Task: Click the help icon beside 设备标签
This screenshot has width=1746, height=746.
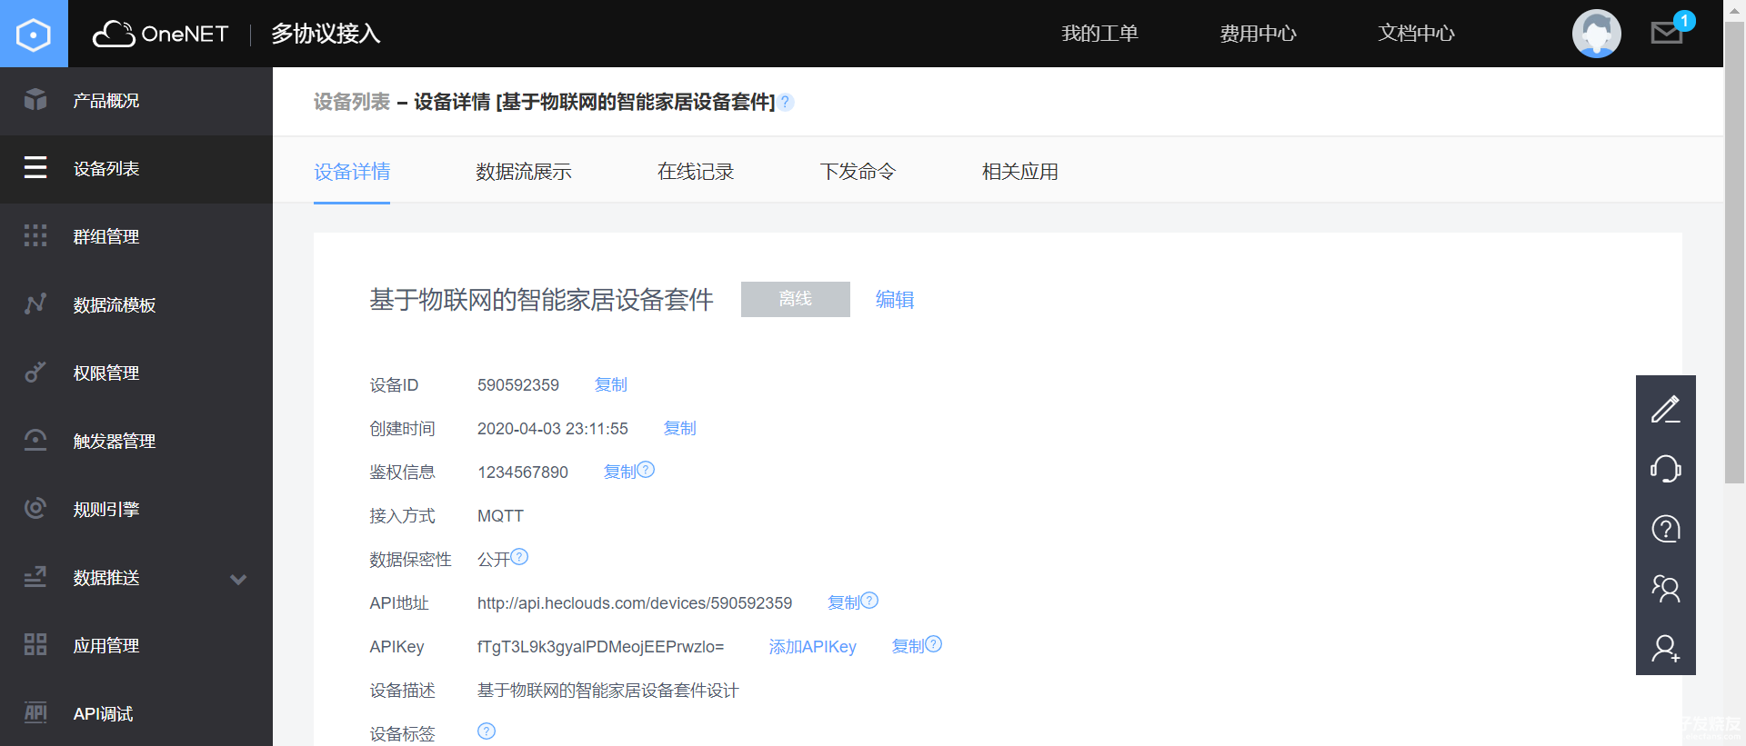Action: tap(487, 731)
